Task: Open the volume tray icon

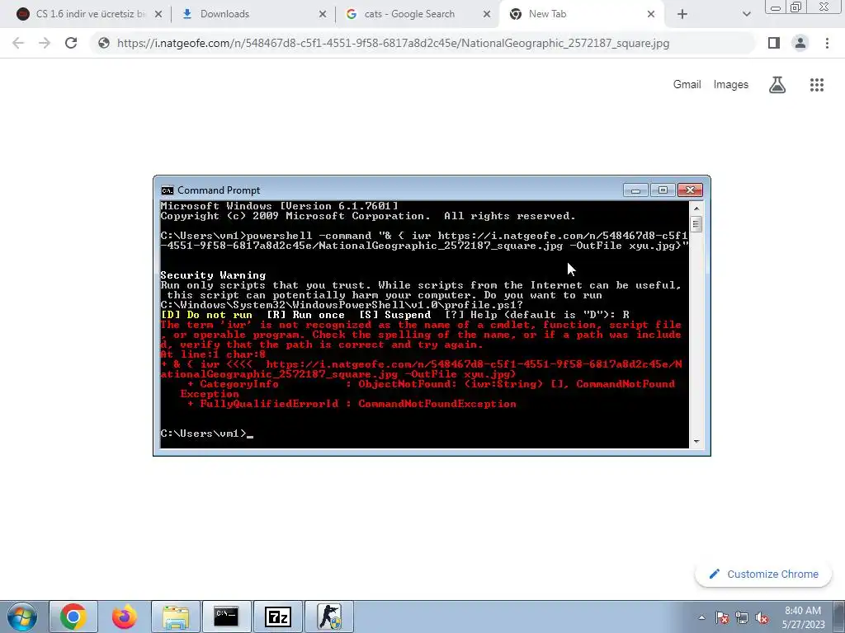Action: pyautogui.click(x=762, y=617)
